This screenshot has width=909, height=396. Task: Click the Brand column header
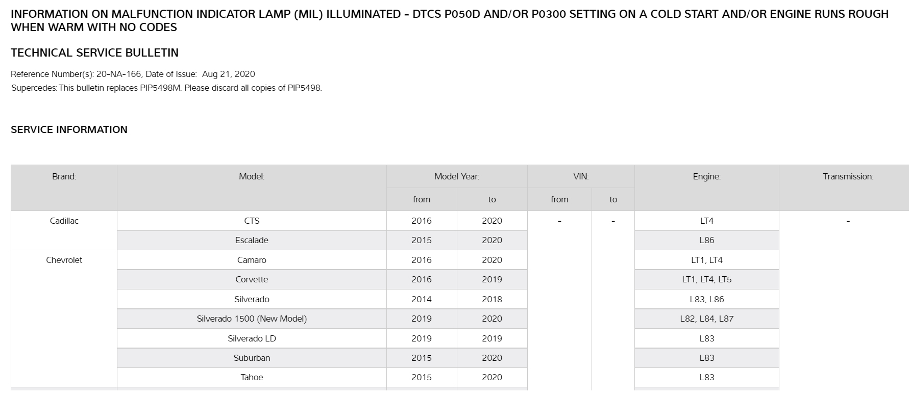(64, 177)
